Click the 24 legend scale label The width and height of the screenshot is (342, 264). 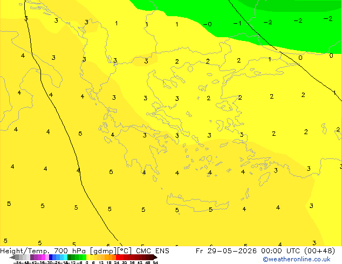point(117,262)
